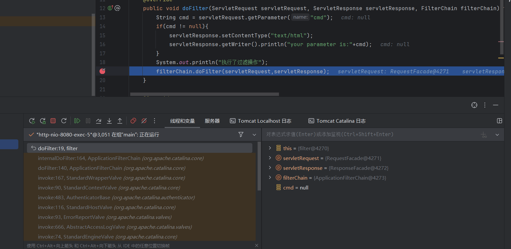Open View Breakpoints dialog

(x=133, y=121)
